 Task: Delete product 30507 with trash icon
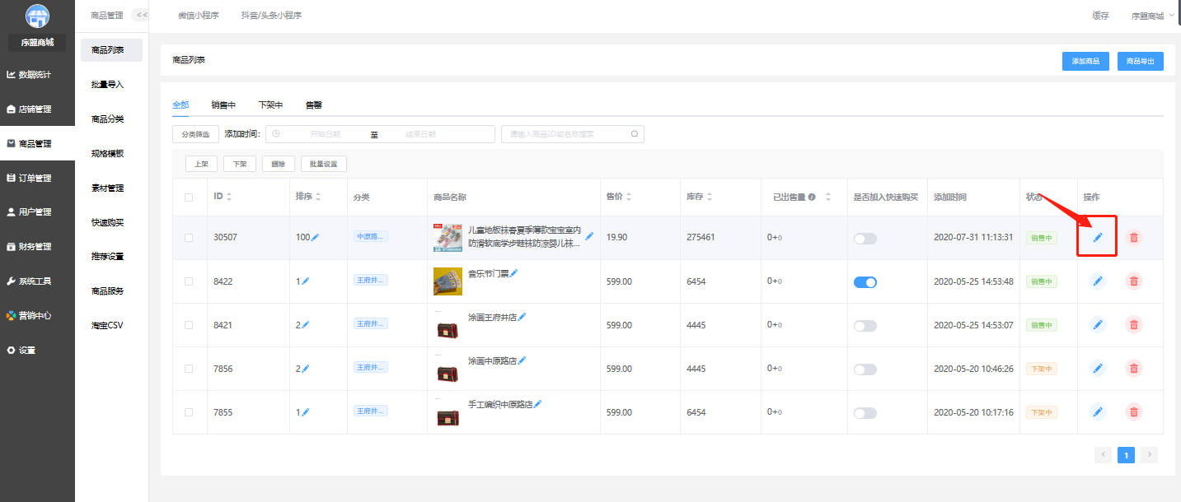[1134, 237]
